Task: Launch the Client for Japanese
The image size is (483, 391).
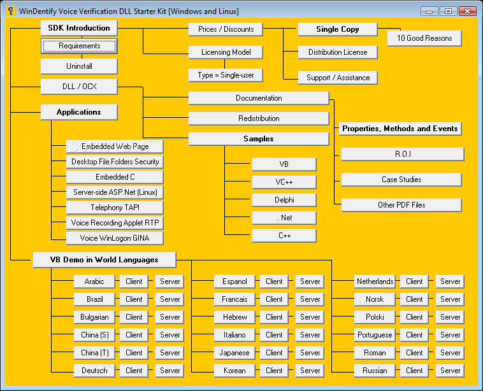Action: coord(274,353)
